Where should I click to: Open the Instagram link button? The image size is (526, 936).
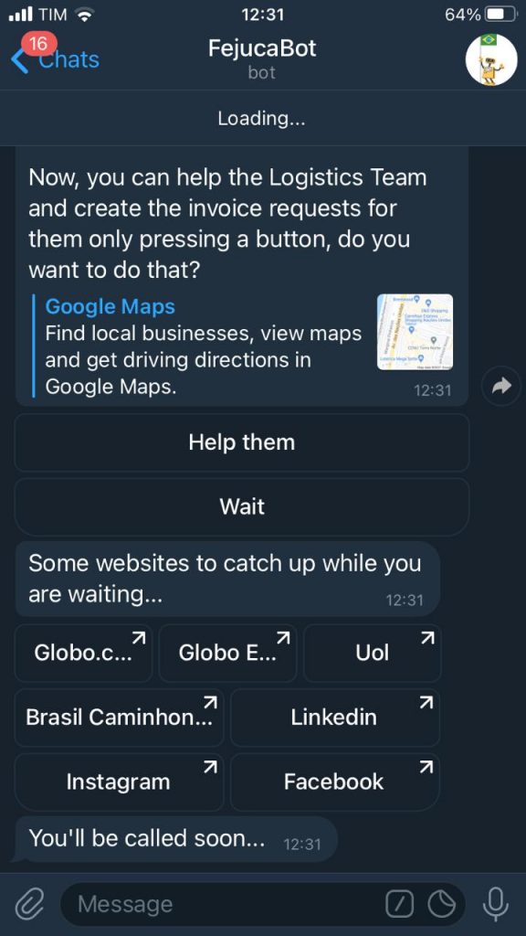(119, 782)
